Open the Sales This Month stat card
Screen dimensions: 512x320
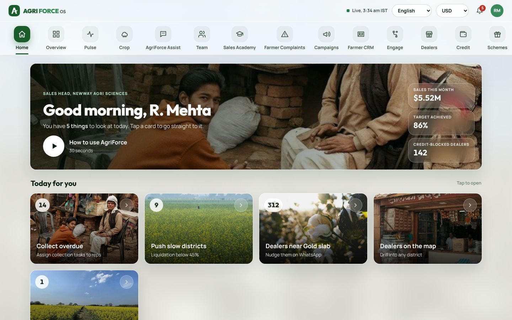click(x=441, y=95)
